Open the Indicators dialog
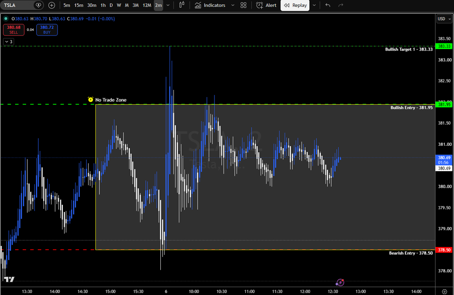 coord(210,5)
